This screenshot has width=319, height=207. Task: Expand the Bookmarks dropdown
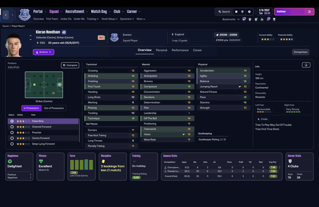pos(231,19)
